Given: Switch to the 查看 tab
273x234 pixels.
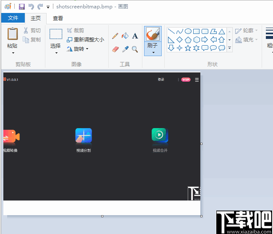Looking at the screenshot, I should tap(58, 18).
